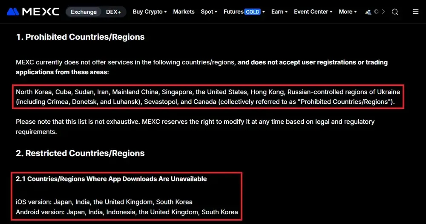The image size is (426, 224).
Task: Click the "iOS version: Japan, India" line
Action: (104, 202)
